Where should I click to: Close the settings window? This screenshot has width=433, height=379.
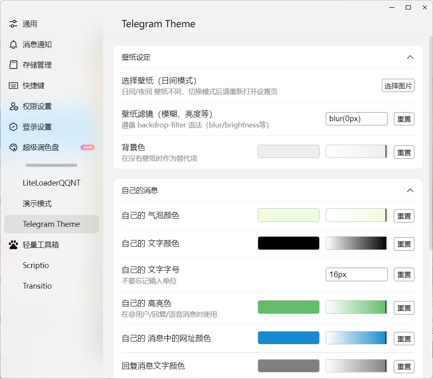tap(425, 7)
